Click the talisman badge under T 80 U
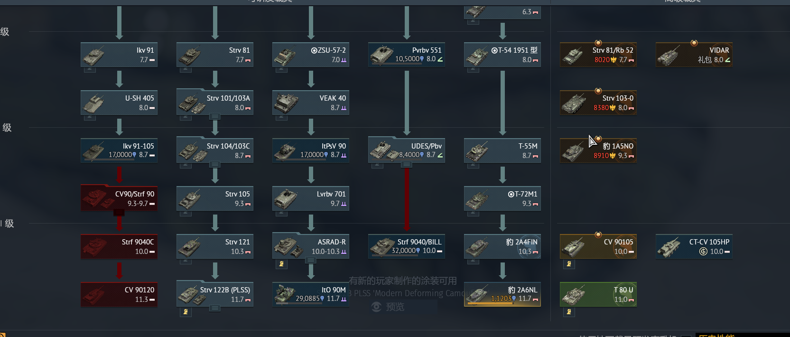The width and height of the screenshot is (790, 337). pos(569,312)
